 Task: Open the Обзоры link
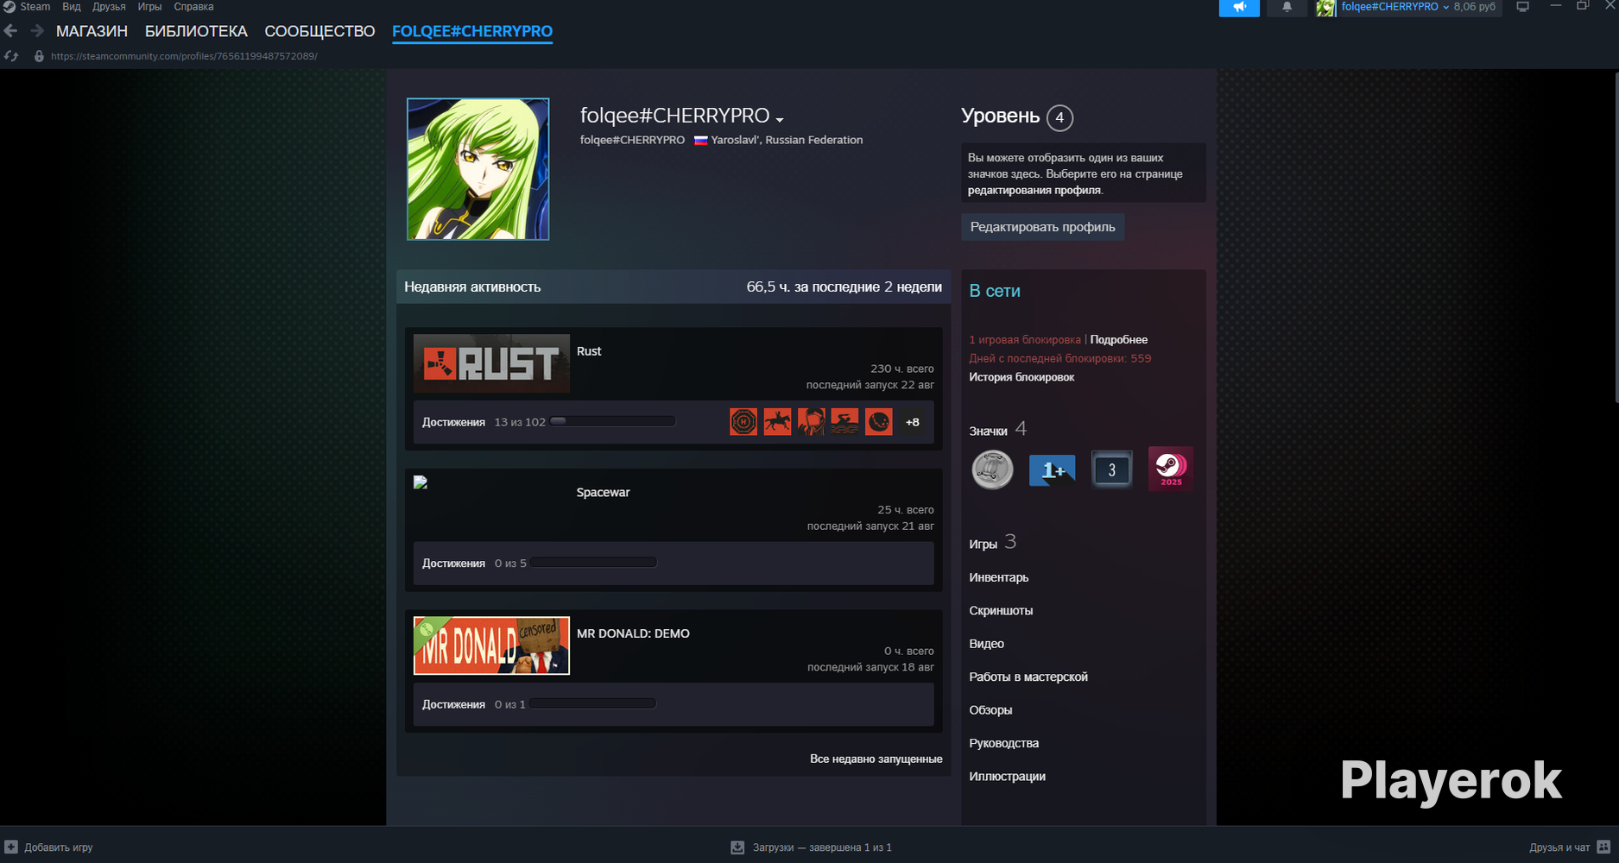pos(990,710)
